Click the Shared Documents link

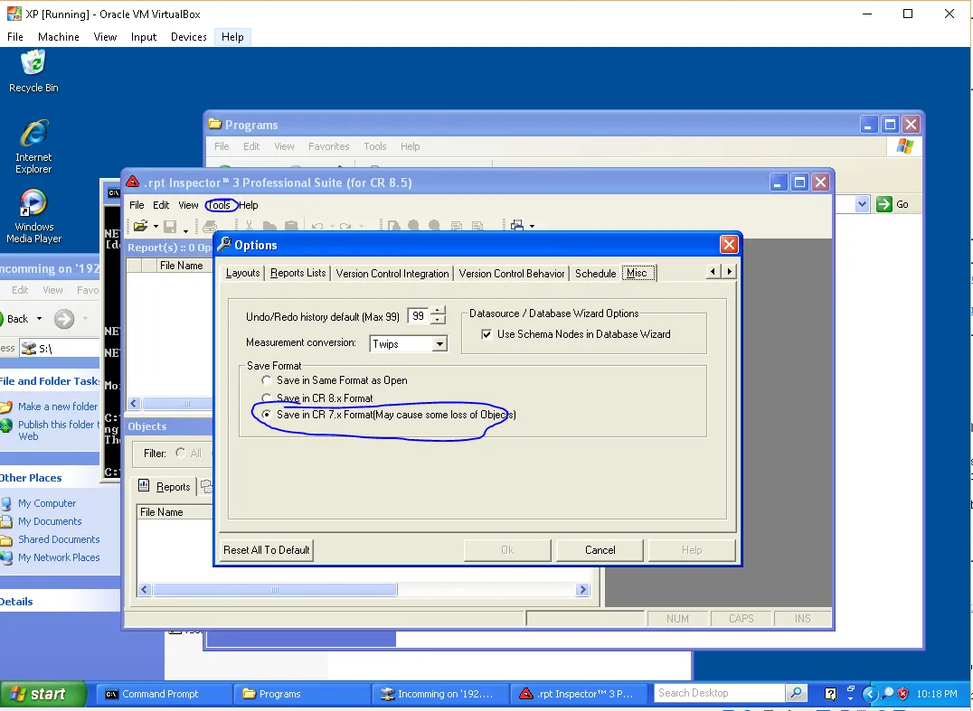pyautogui.click(x=59, y=539)
